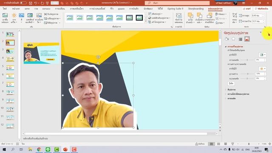Click the picture height input field
Screen dimensions: 272x153
(257, 16)
